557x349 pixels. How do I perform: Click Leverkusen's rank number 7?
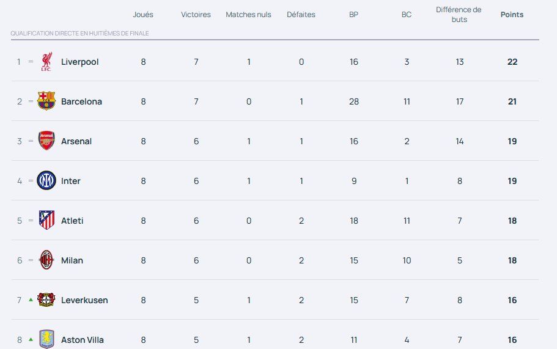(20, 300)
